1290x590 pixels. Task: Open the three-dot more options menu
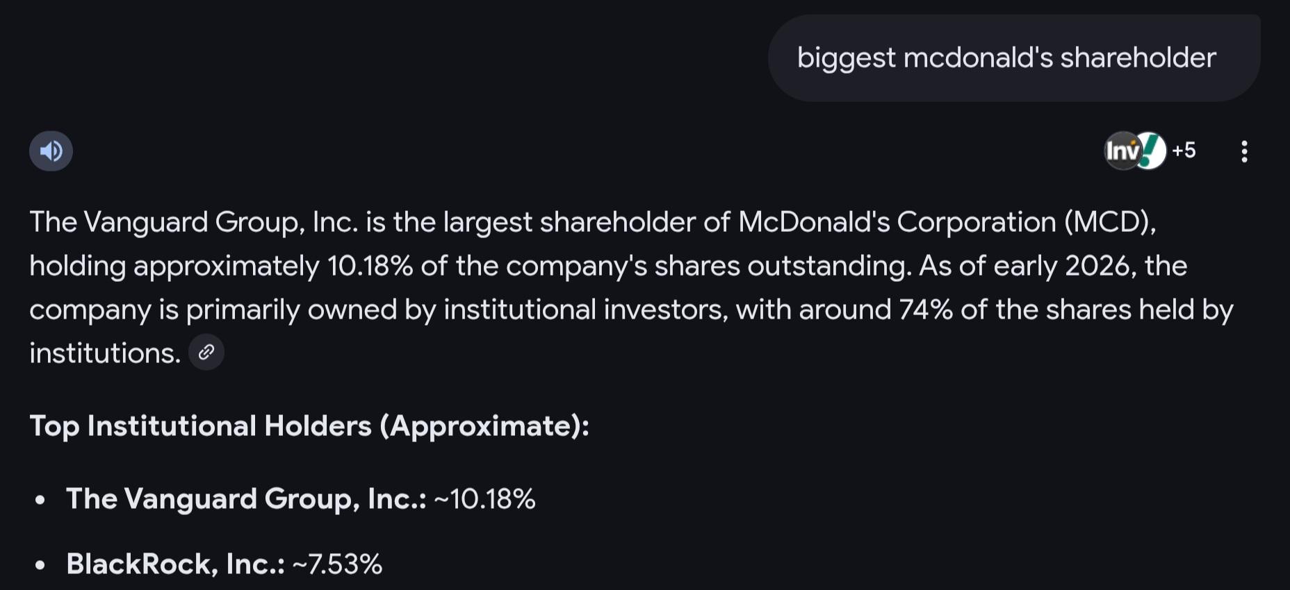pyautogui.click(x=1244, y=151)
